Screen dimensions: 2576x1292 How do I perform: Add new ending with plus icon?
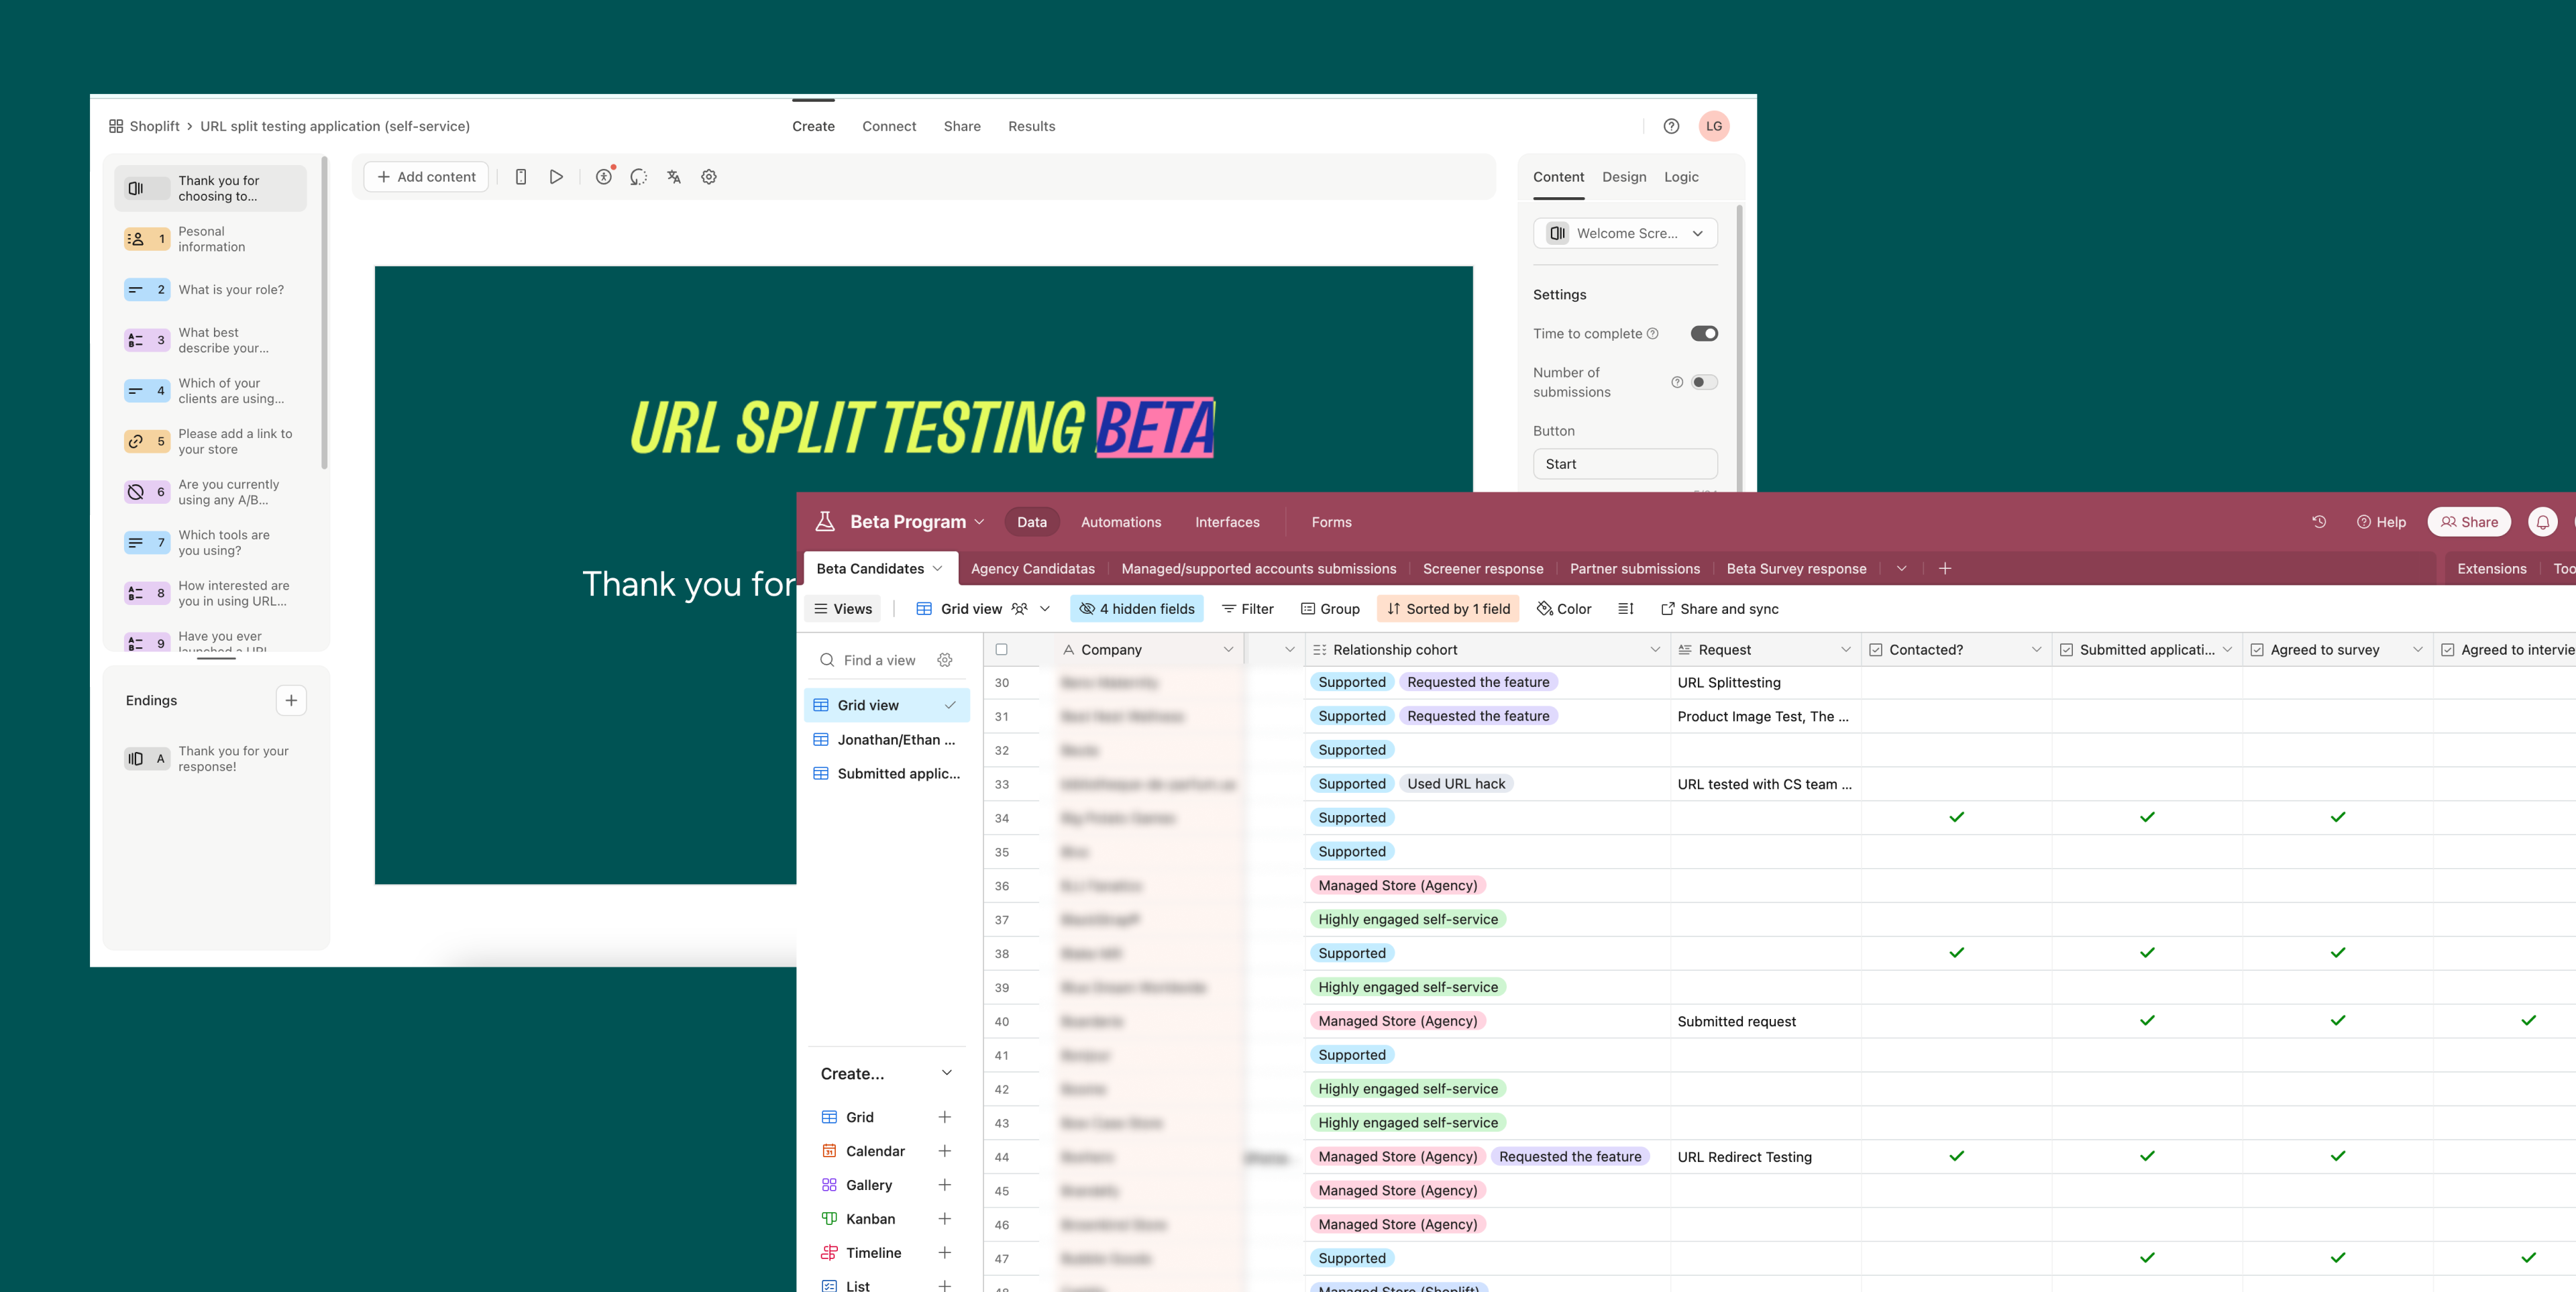coord(291,700)
